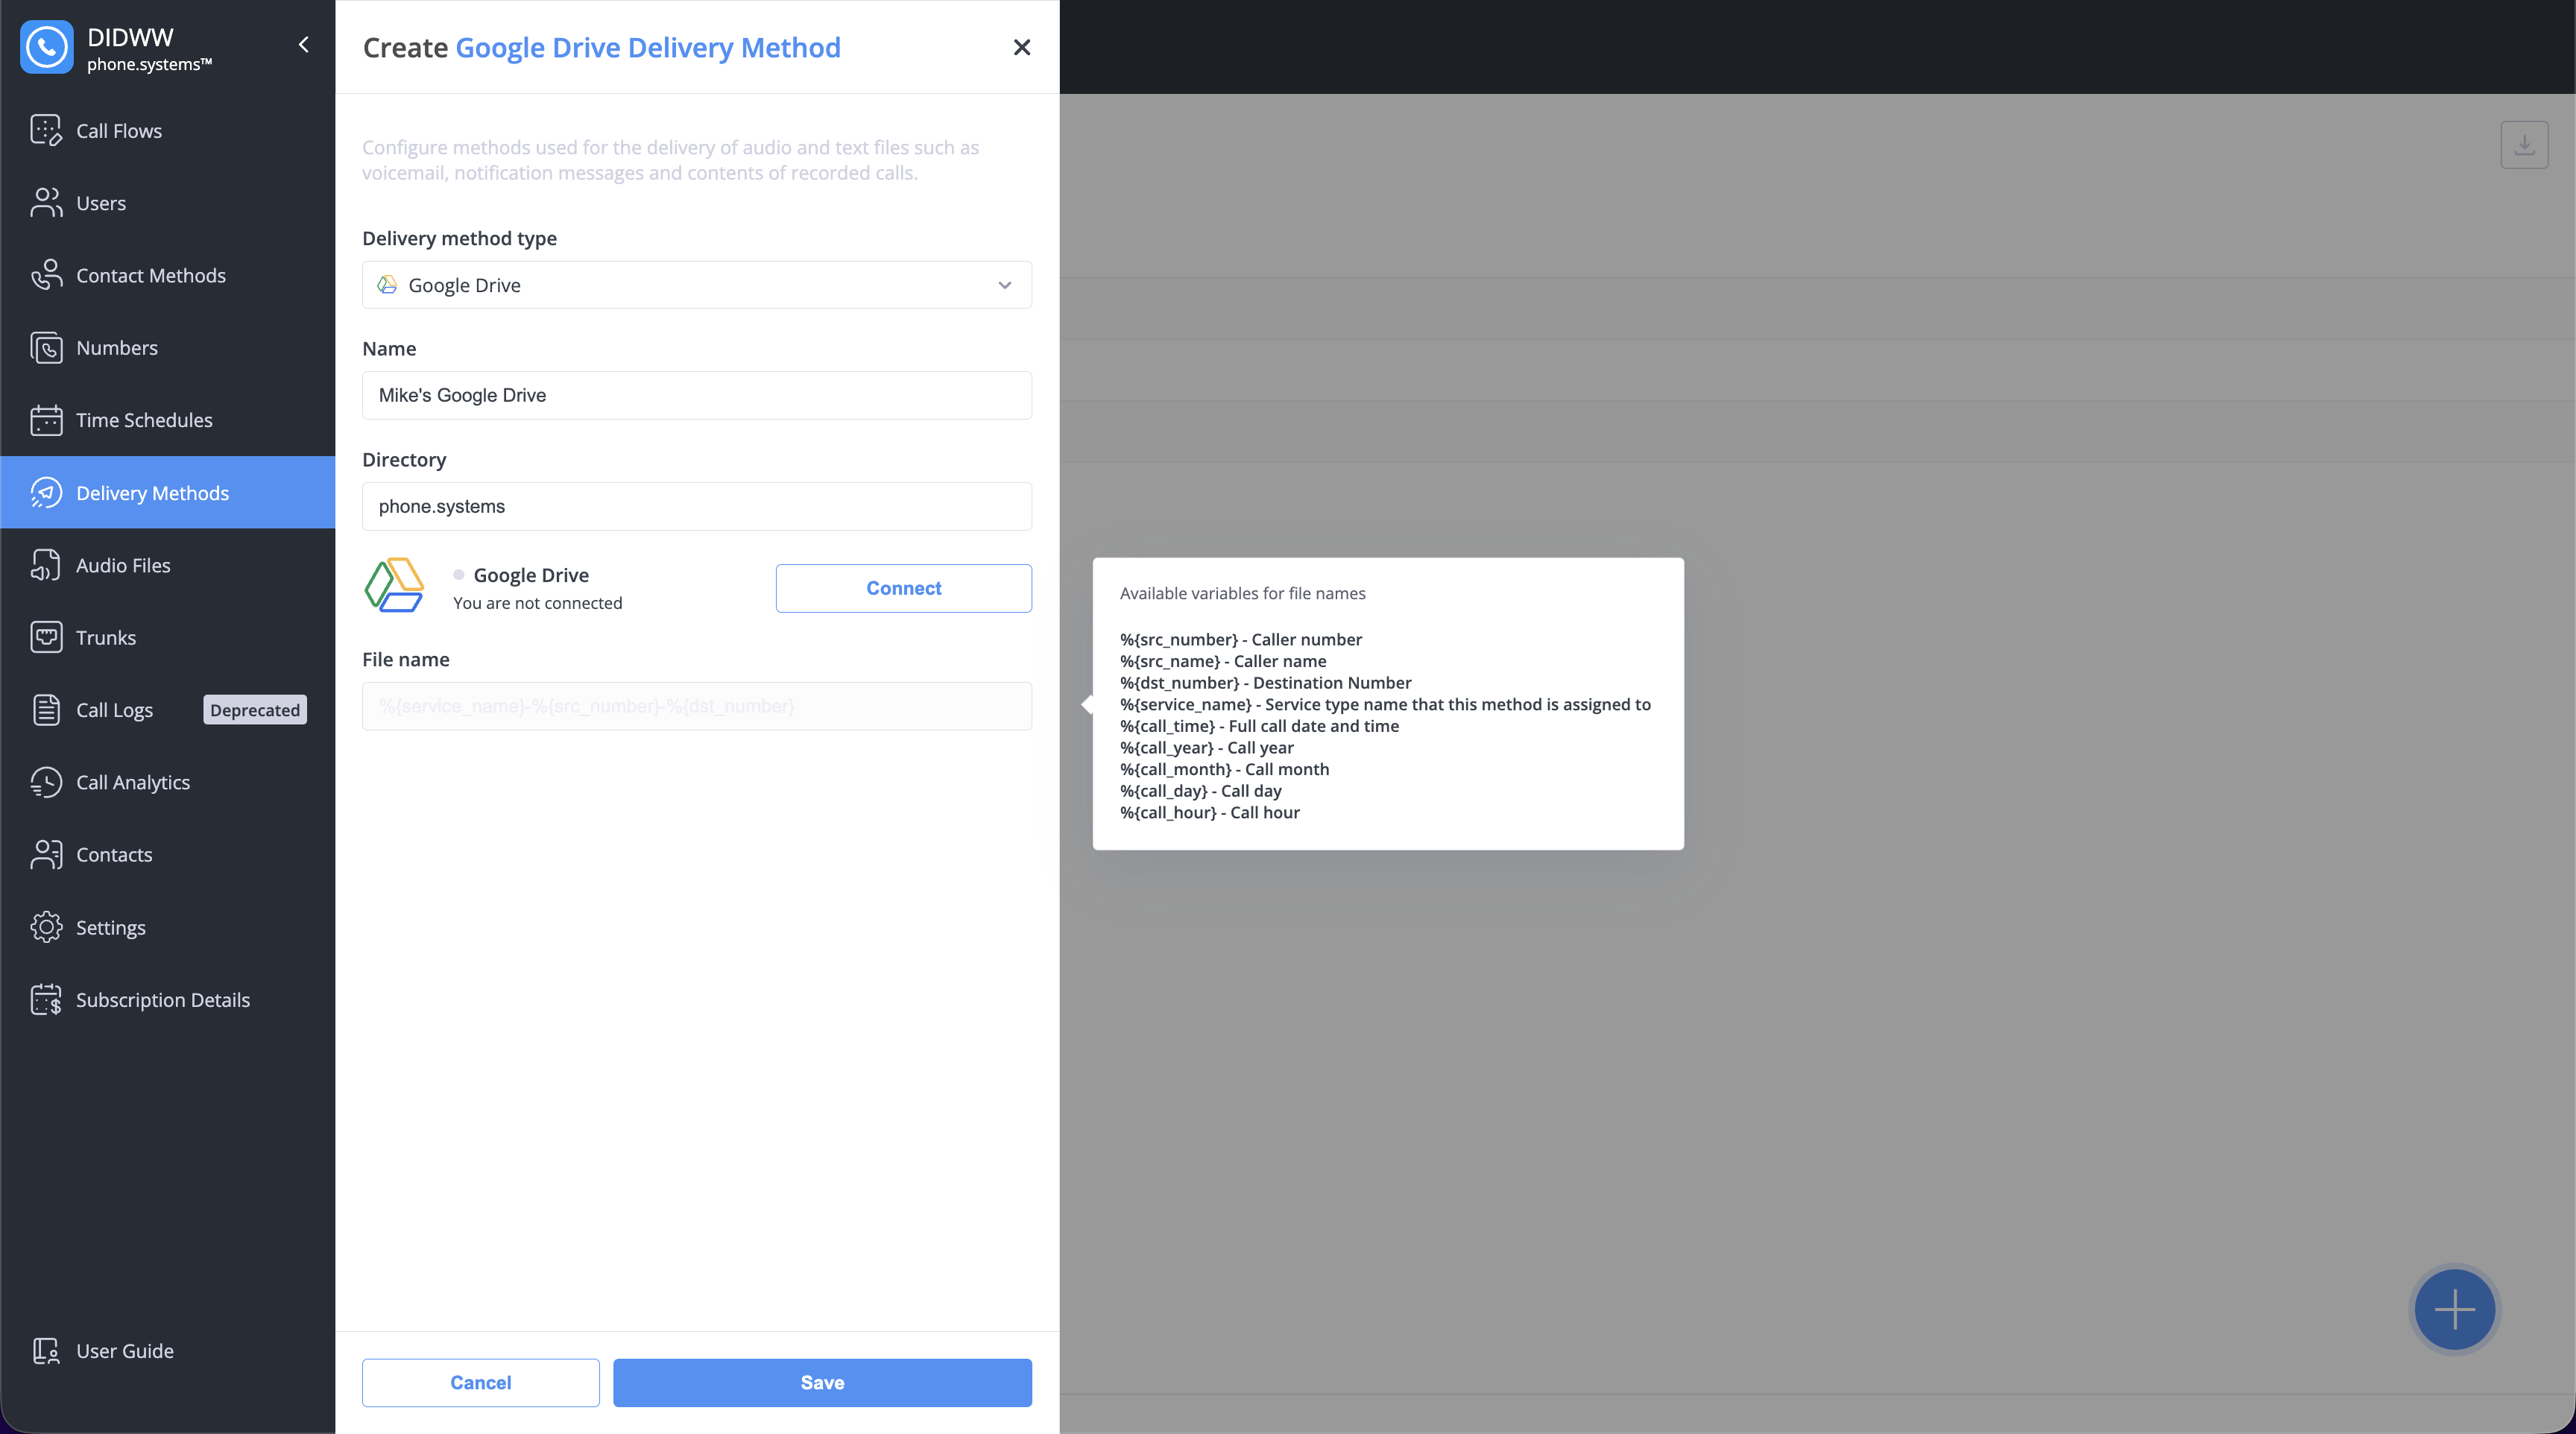Open the Numbers icon in the sidebar
This screenshot has width=2576, height=1434.
46,348
